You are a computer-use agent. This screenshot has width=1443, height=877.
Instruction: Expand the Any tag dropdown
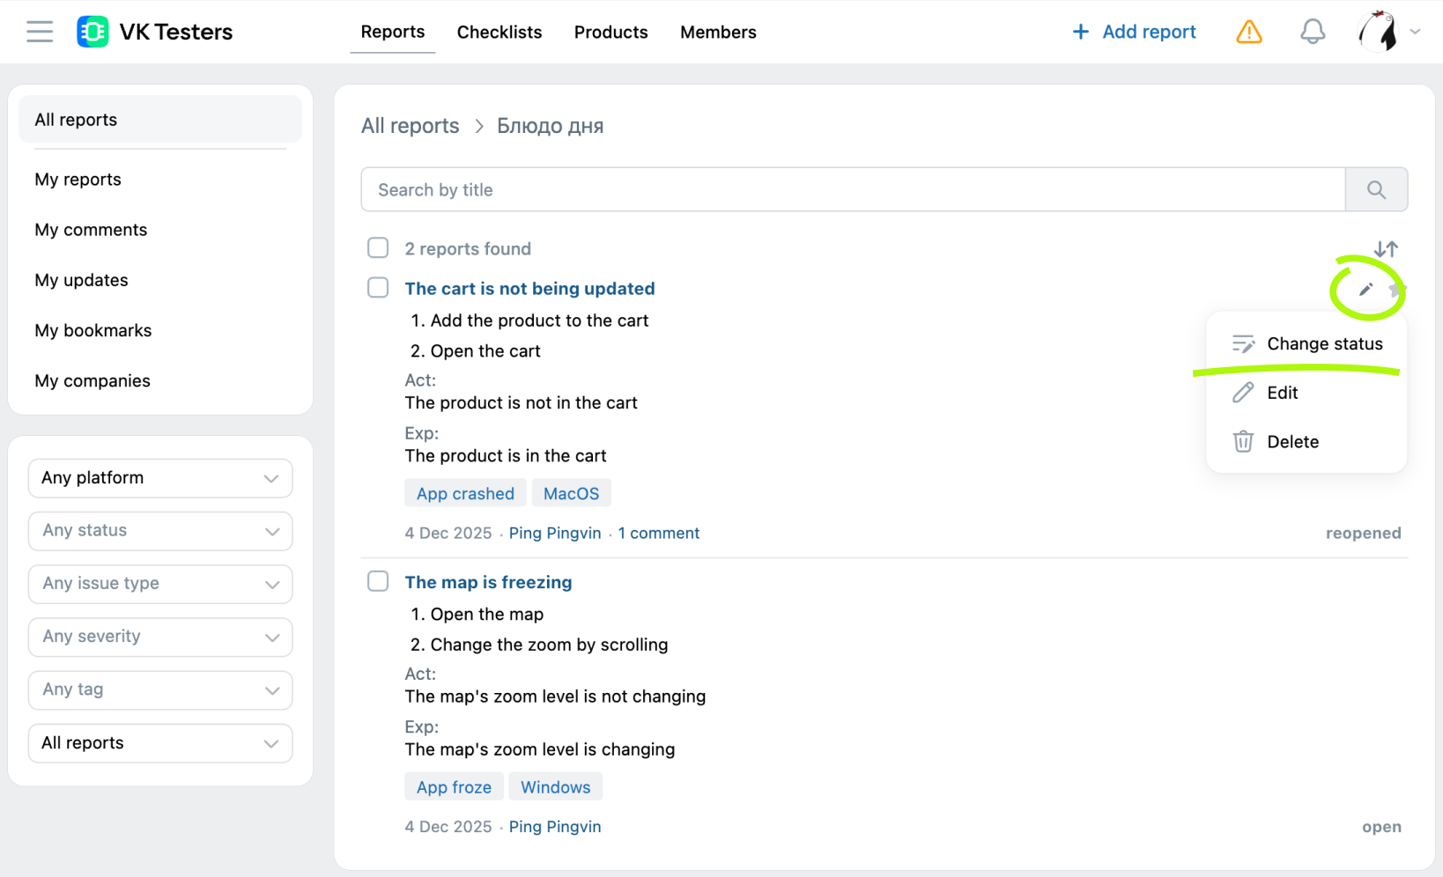click(160, 689)
